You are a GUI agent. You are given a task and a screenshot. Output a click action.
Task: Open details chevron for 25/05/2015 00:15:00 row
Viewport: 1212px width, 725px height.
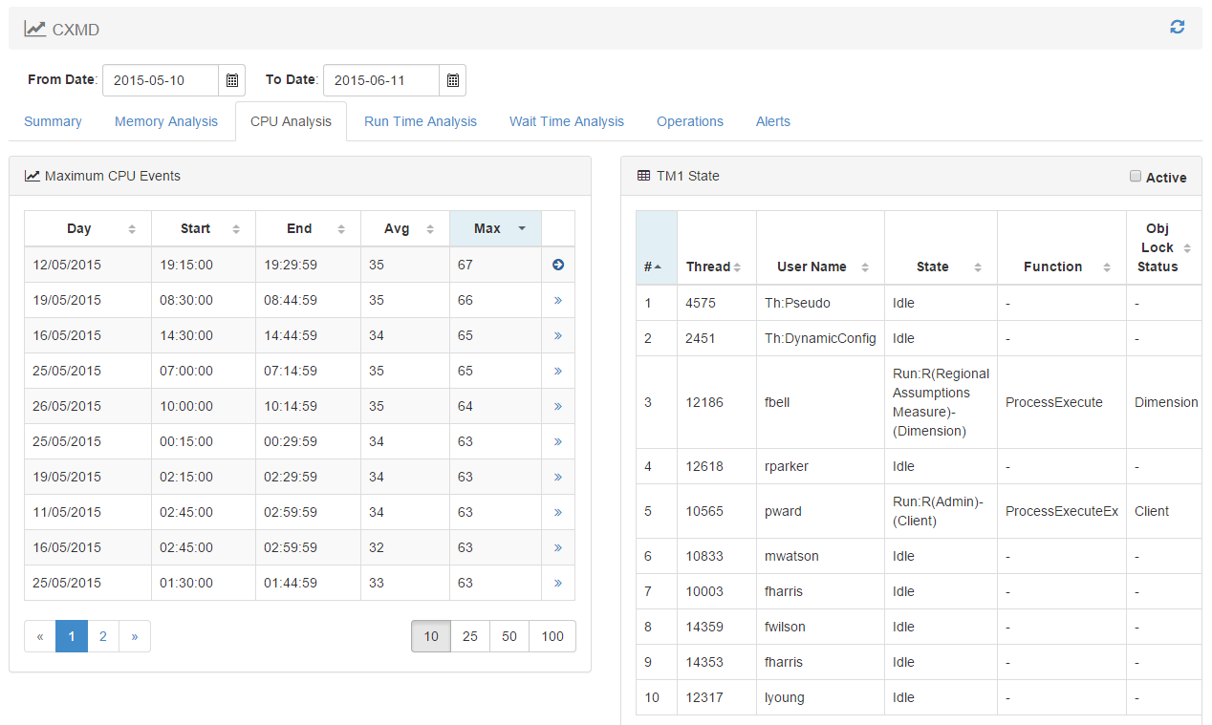click(x=558, y=441)
